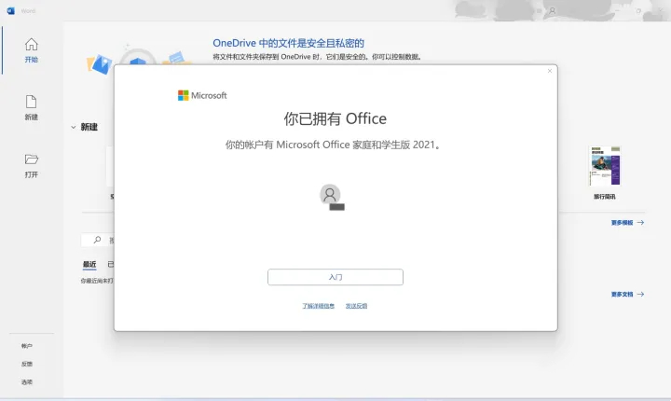Image resolution: width=671 pixels, height=401 pixels.
Task: Select 新建 new document in the sidebar
Action: pyautogui.click(x=32, y=108)
